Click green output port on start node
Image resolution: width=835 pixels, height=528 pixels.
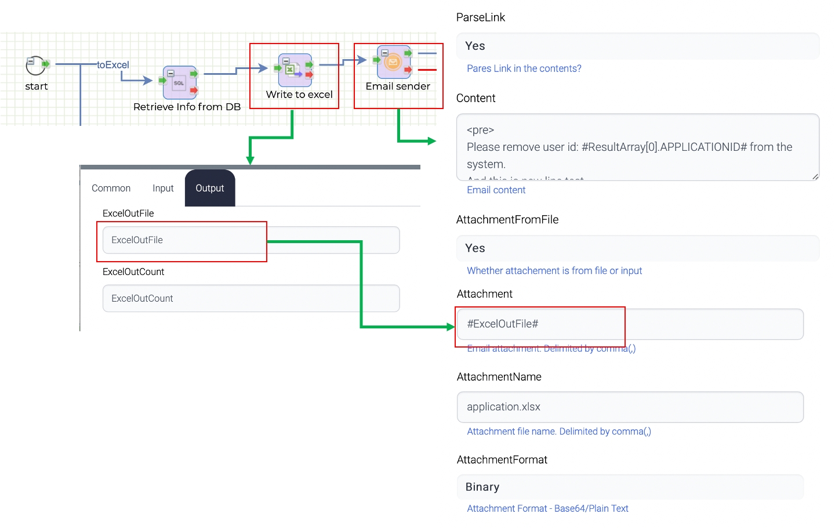click(46, 64)
